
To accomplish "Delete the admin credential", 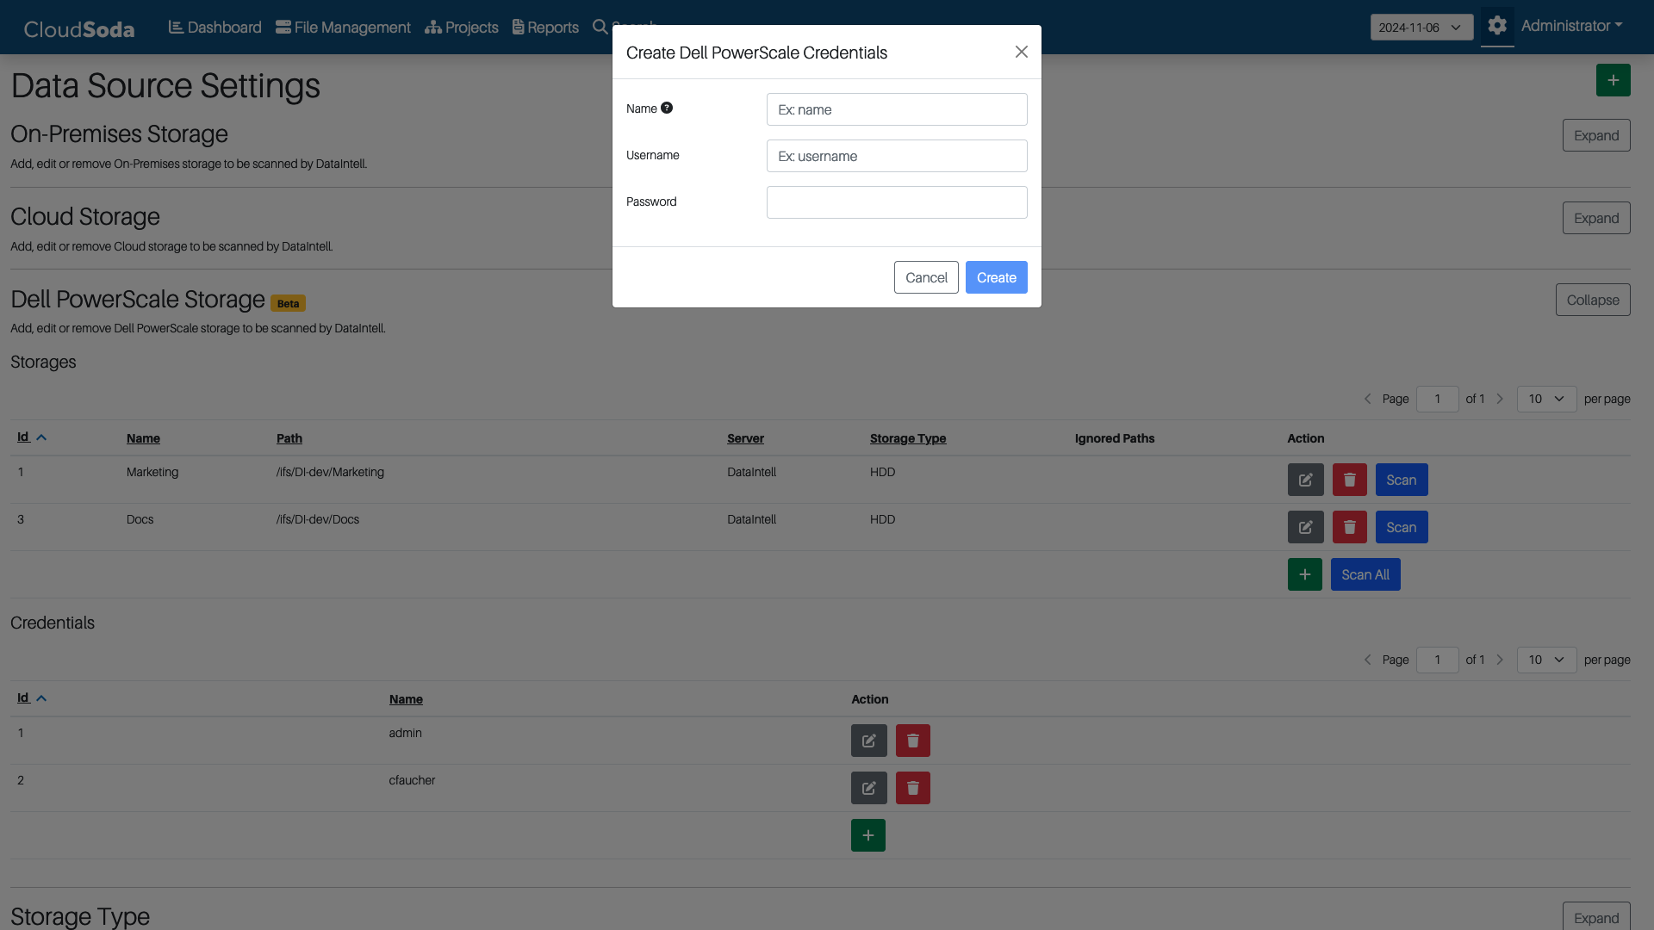I will (912, 741).
